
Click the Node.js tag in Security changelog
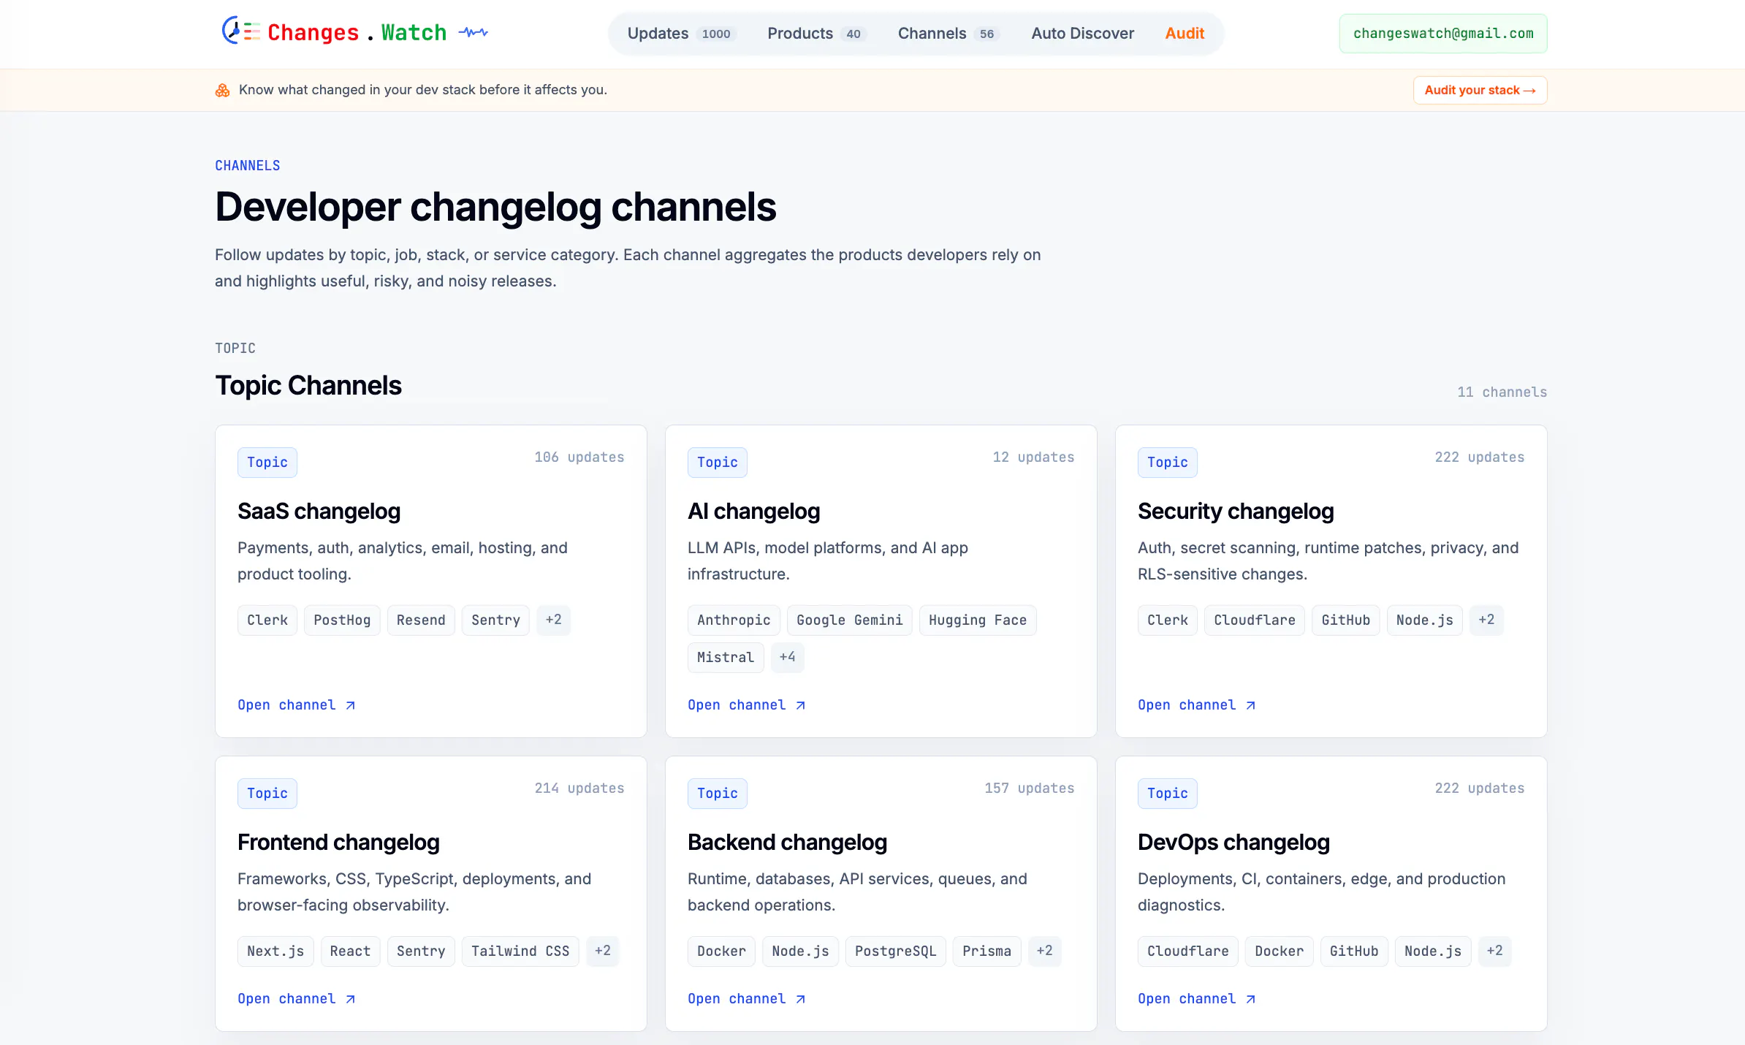click(x=1425, y=620)
